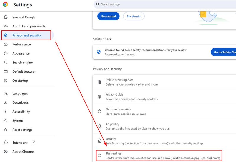Image resolution: width=236 pixels, height=162 pixels.
Task: Click the trash icon for Delete browsing data
Action: click(100, 82)
